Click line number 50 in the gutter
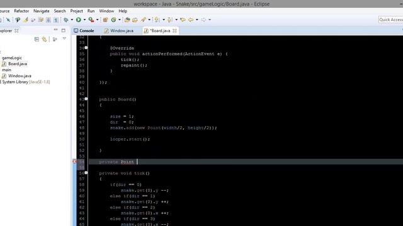 pos(82,139)
